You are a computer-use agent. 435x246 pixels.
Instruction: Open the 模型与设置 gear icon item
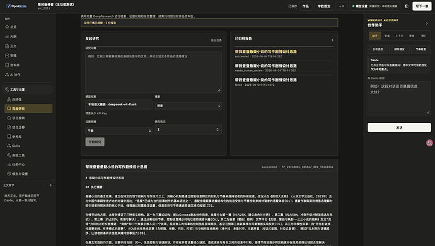9,174
